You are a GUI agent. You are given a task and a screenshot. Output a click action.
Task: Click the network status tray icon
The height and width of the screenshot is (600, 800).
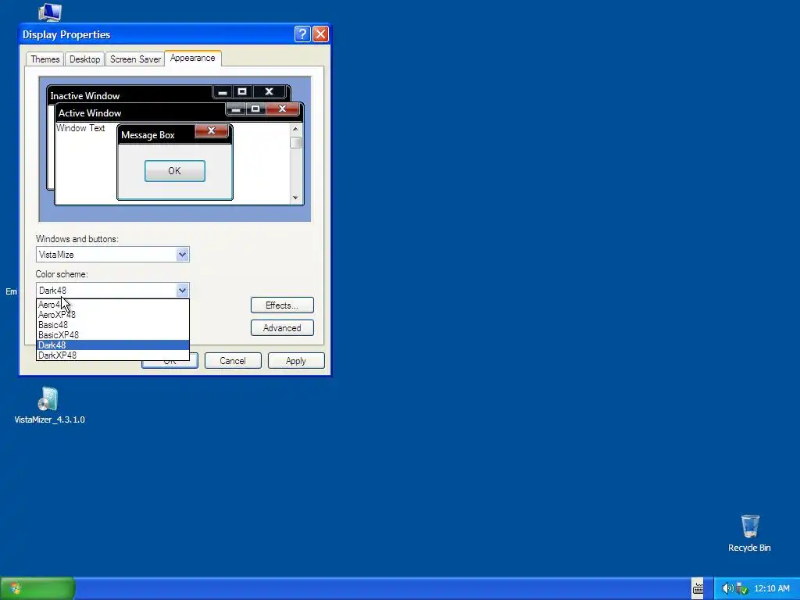coord(742,588)
